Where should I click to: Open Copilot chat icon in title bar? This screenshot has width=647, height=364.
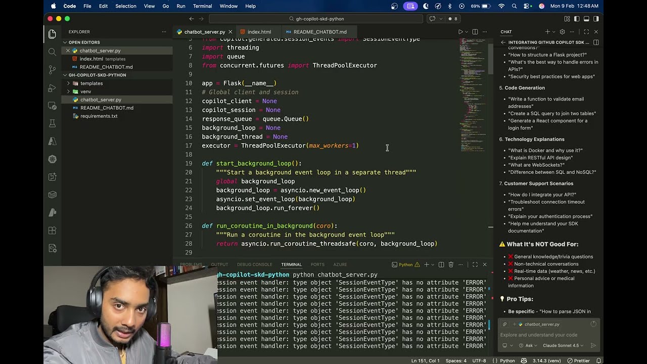[432, 19]
